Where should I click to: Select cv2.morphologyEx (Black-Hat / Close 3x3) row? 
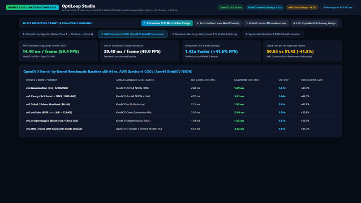point(180,121)
